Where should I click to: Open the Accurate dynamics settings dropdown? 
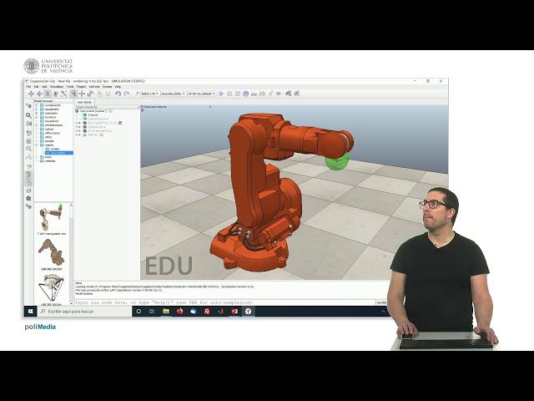point(174,94)
